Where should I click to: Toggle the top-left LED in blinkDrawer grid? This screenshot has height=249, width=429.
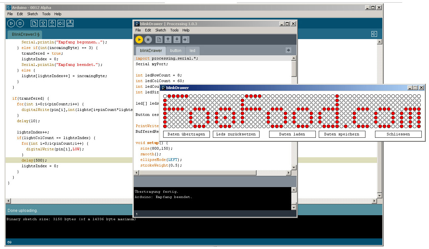(165, 96)
